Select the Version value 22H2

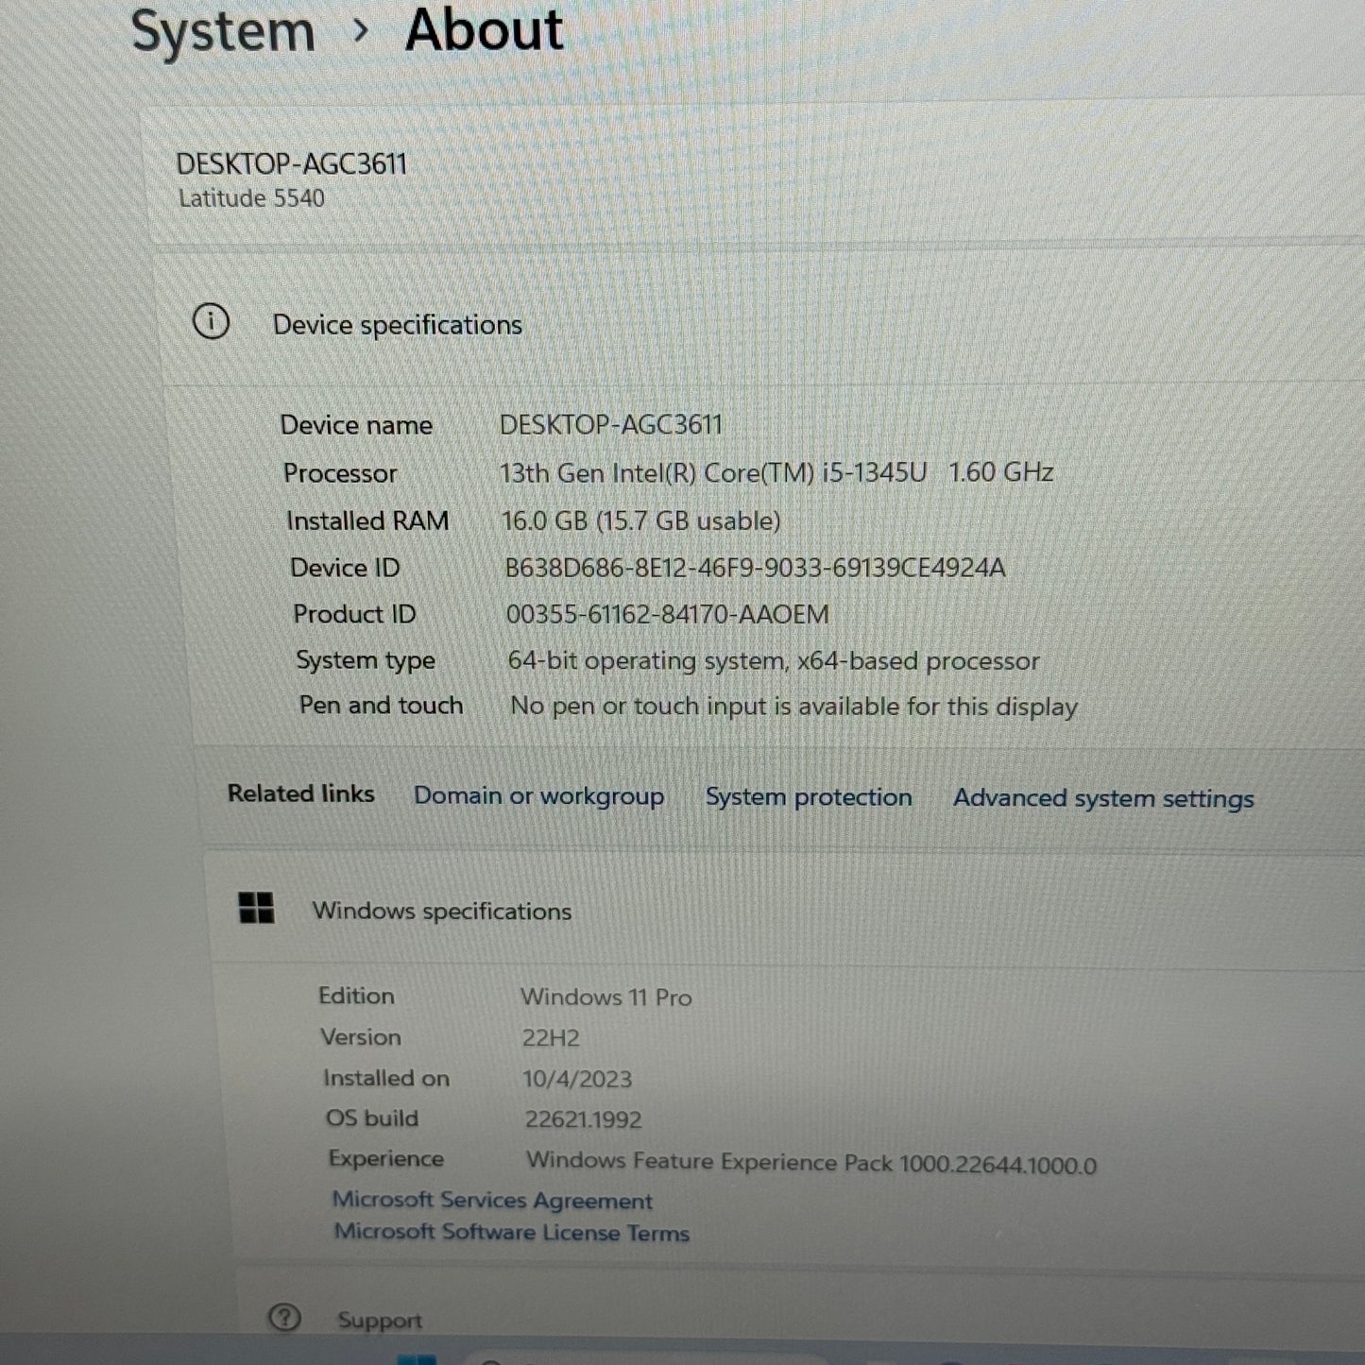pyautogui.click(x=551, y=1038)
